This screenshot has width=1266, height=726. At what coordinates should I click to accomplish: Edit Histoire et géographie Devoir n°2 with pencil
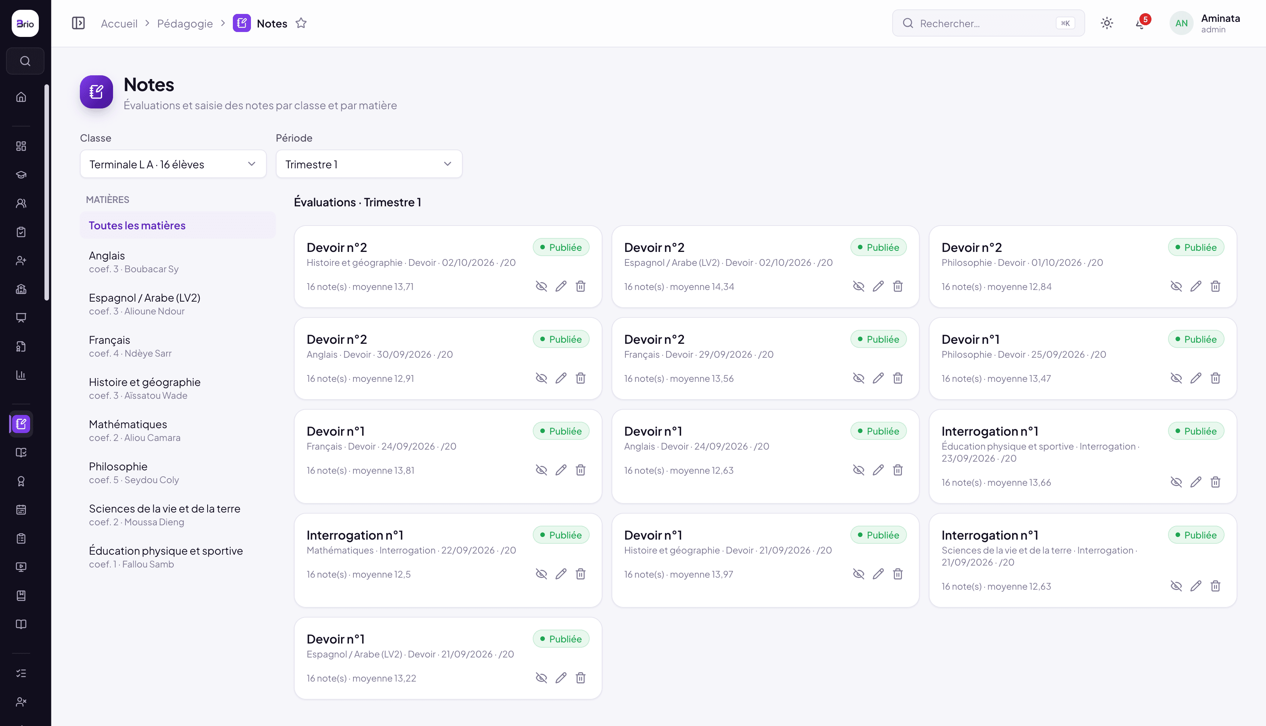click(x=561, y=286)
